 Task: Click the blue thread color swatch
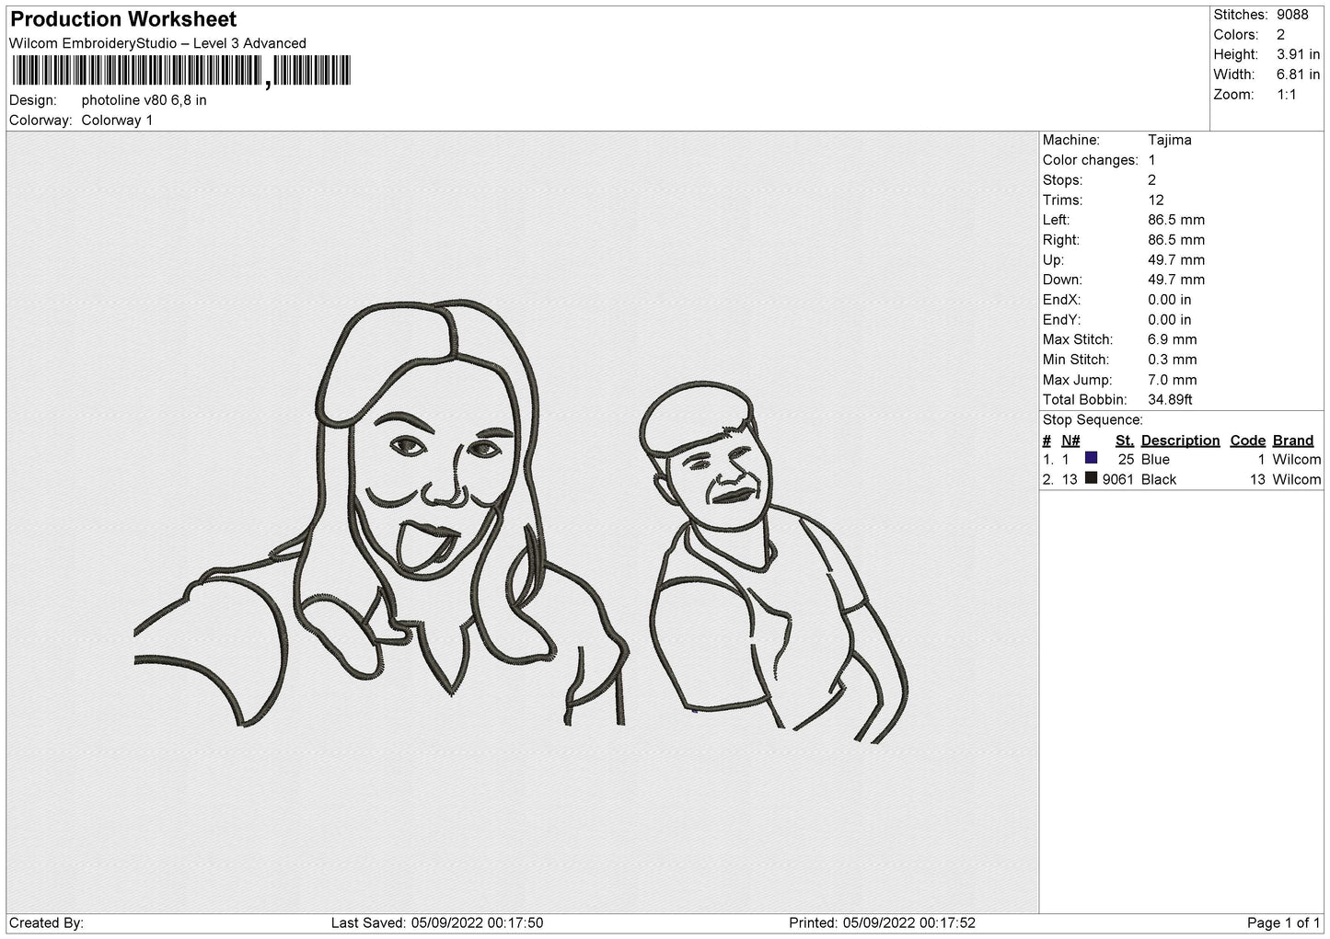point(1091,458)
